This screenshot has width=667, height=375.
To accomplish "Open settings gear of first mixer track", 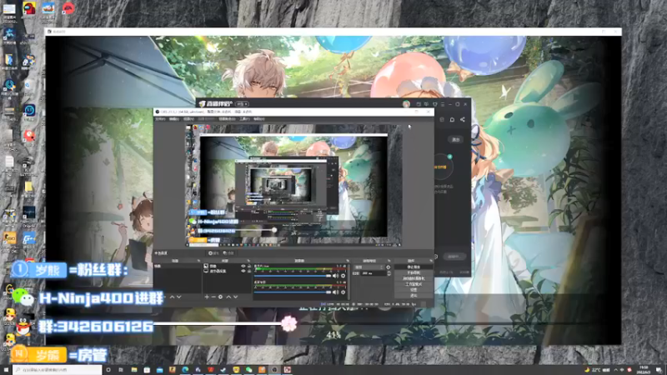I will [x=343, y=276].
